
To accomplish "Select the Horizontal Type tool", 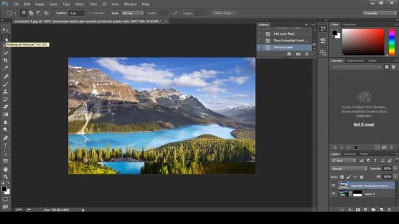I will click(x=6, y=146).
